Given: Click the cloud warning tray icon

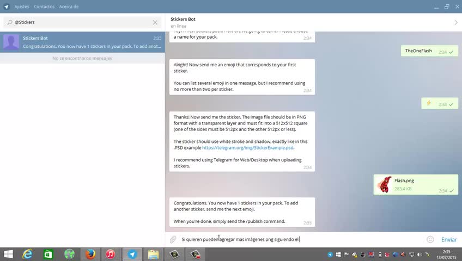Looking at the screenshot, I should (x=355, y=255).
